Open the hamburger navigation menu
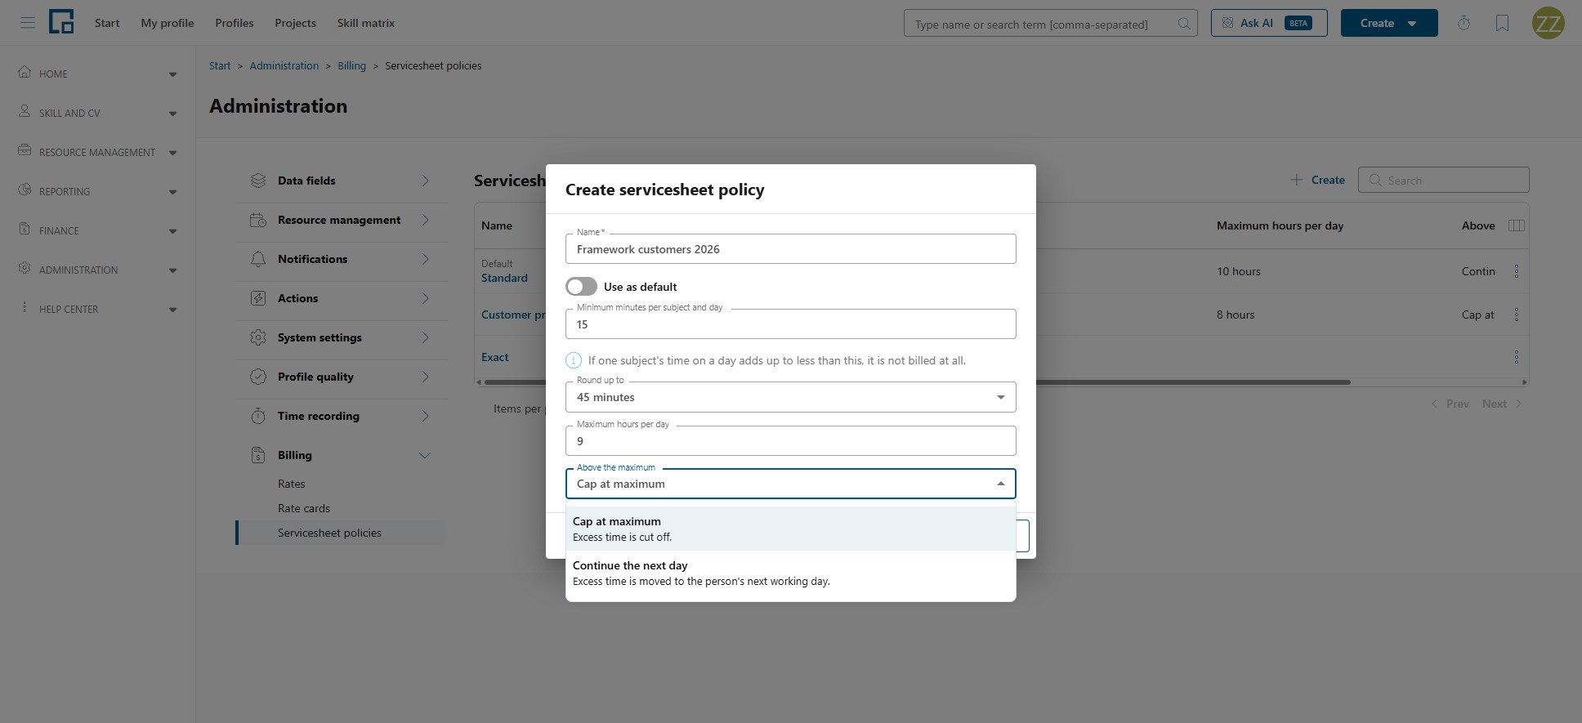 (28, 23)
